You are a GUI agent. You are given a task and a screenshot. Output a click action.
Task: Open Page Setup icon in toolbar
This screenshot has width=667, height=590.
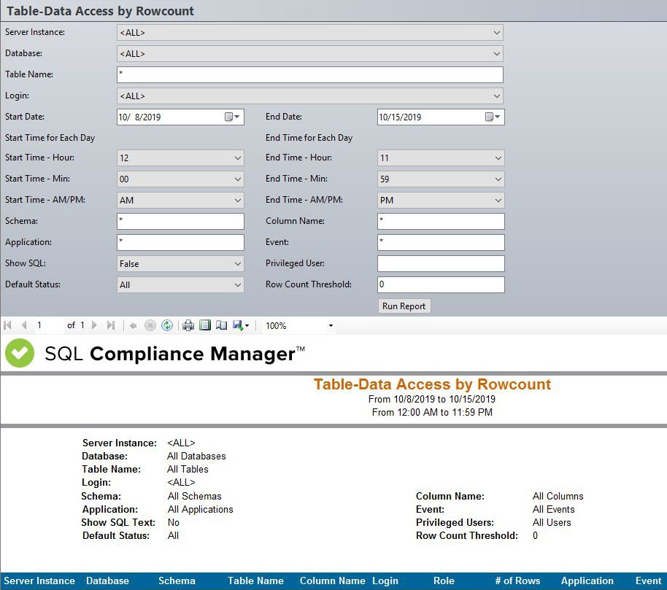point(221,325)
